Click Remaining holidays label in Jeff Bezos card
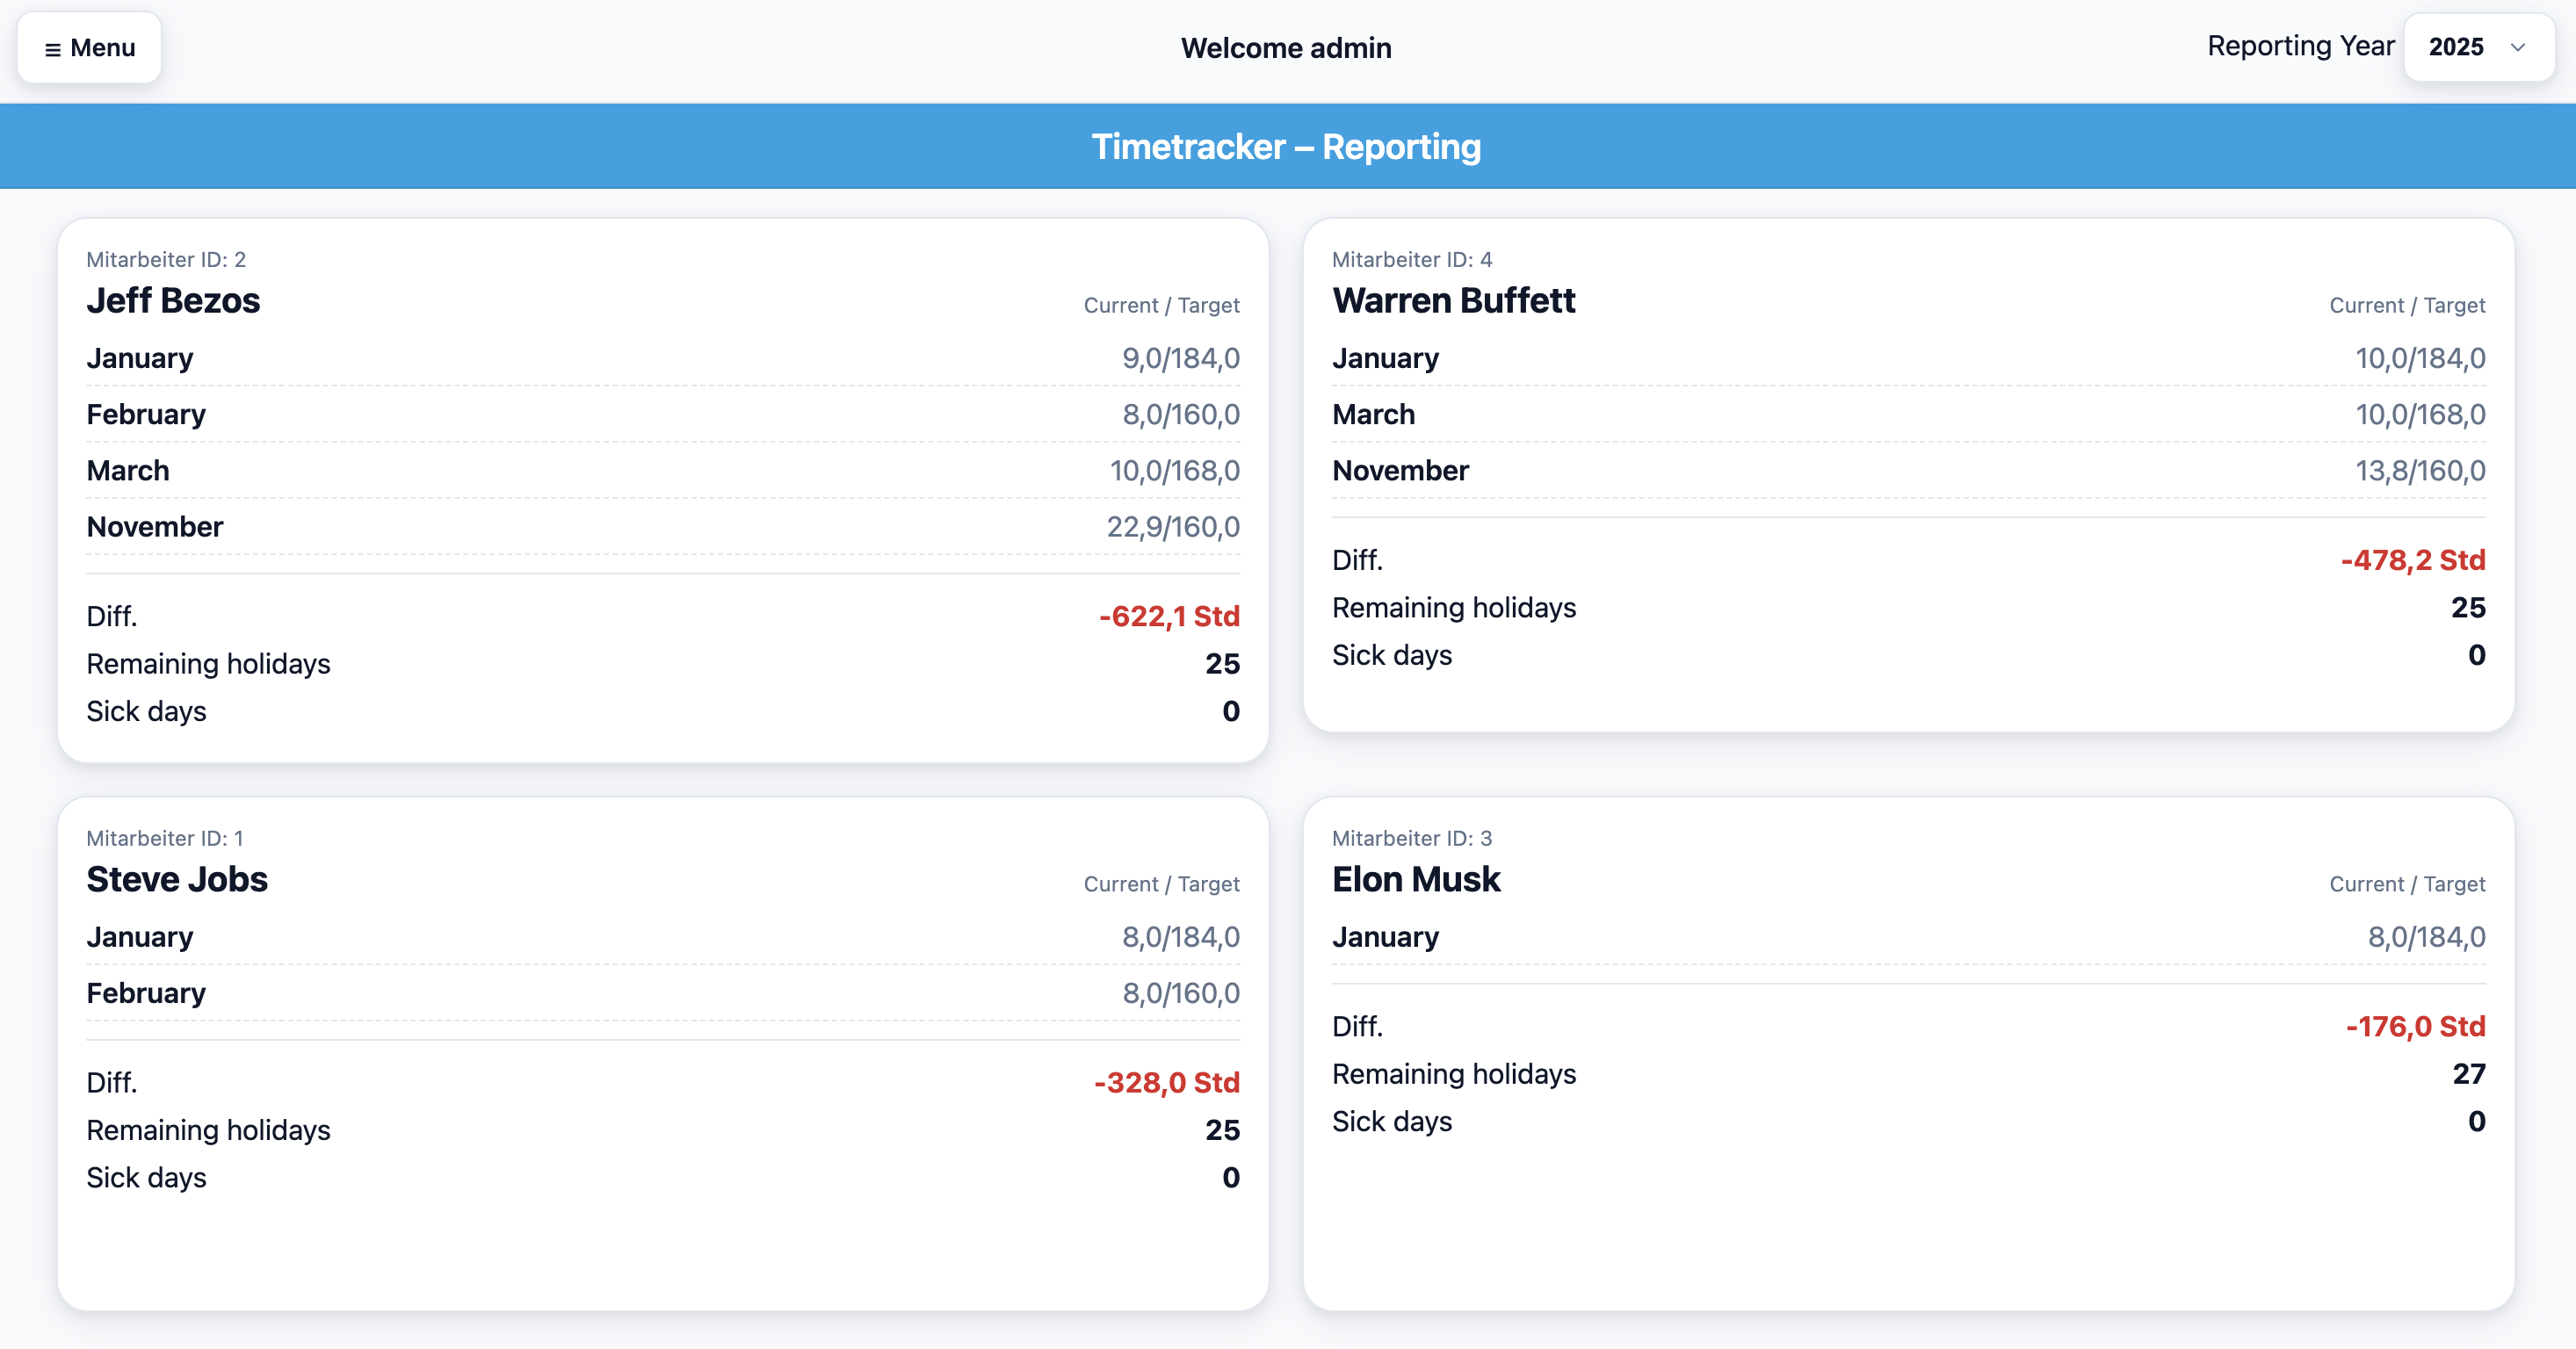The image size is (2576, 1349). (x=208, y=665)
